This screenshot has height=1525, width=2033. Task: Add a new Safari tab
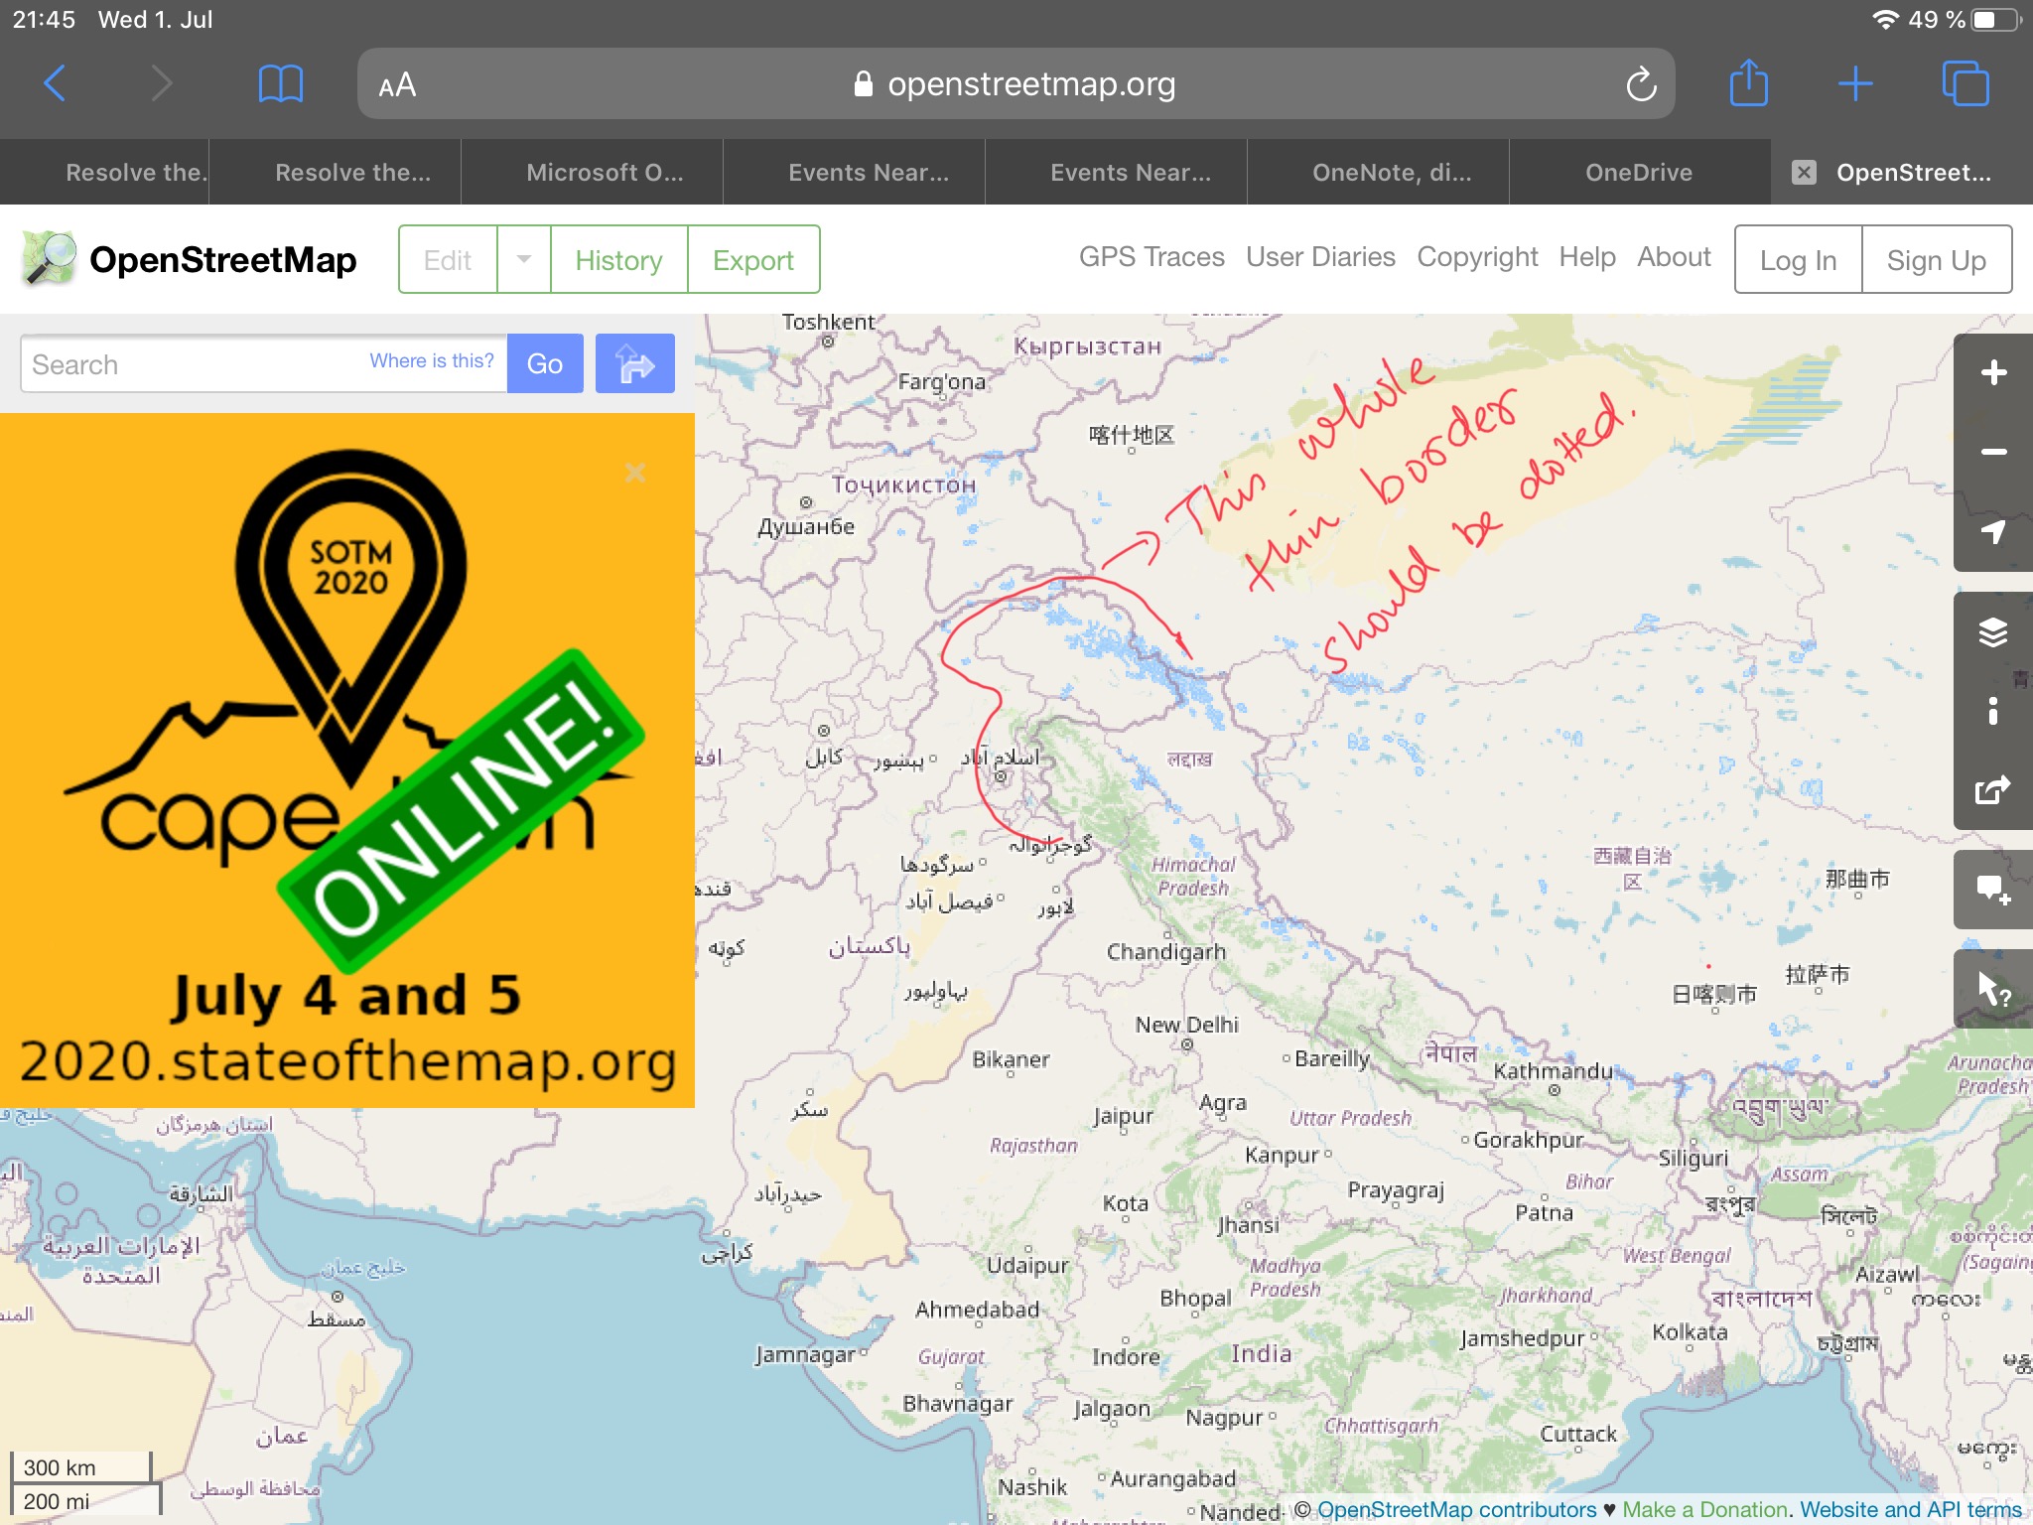click(x=1854, y=83)
